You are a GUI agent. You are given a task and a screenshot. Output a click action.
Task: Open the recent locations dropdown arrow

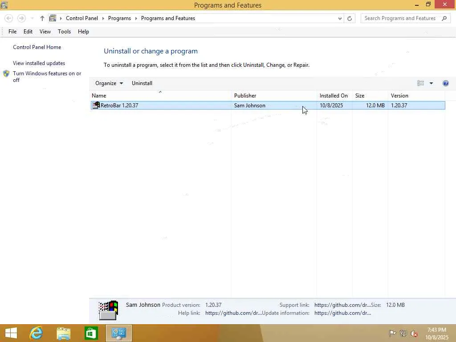(x=32, y=18)
